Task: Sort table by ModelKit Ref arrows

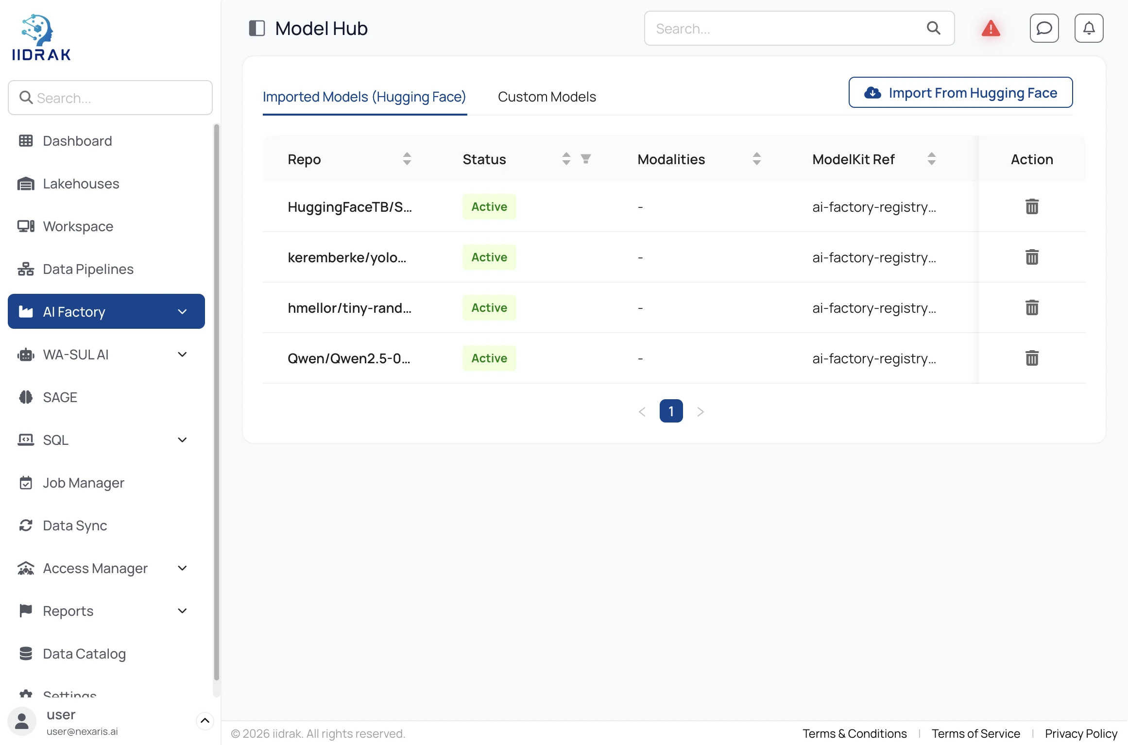Action: point(932,159)
